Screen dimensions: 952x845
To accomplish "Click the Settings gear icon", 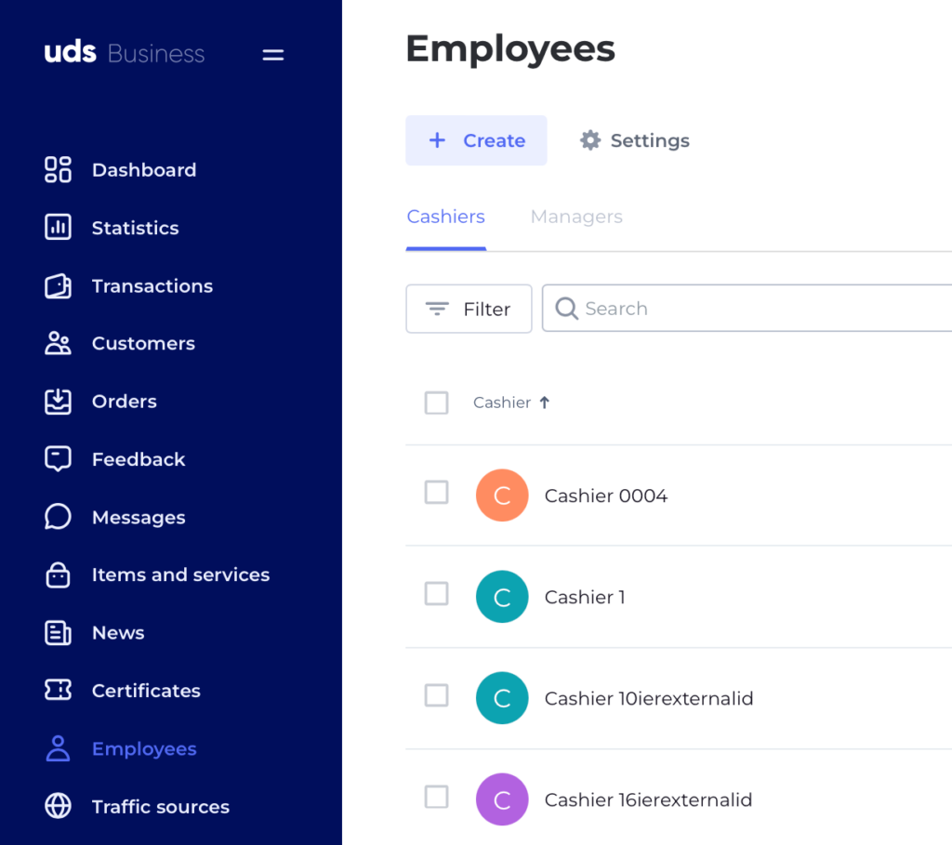I will pos(590,140).
